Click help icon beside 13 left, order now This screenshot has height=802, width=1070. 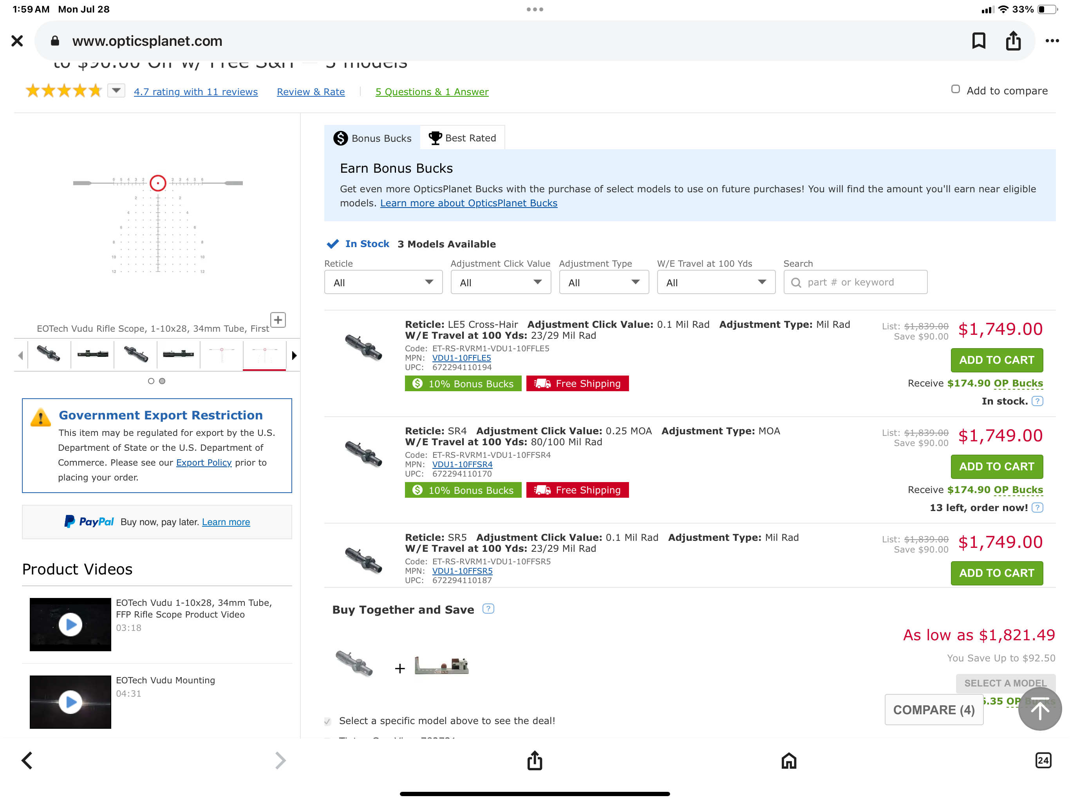(1037, 508)
